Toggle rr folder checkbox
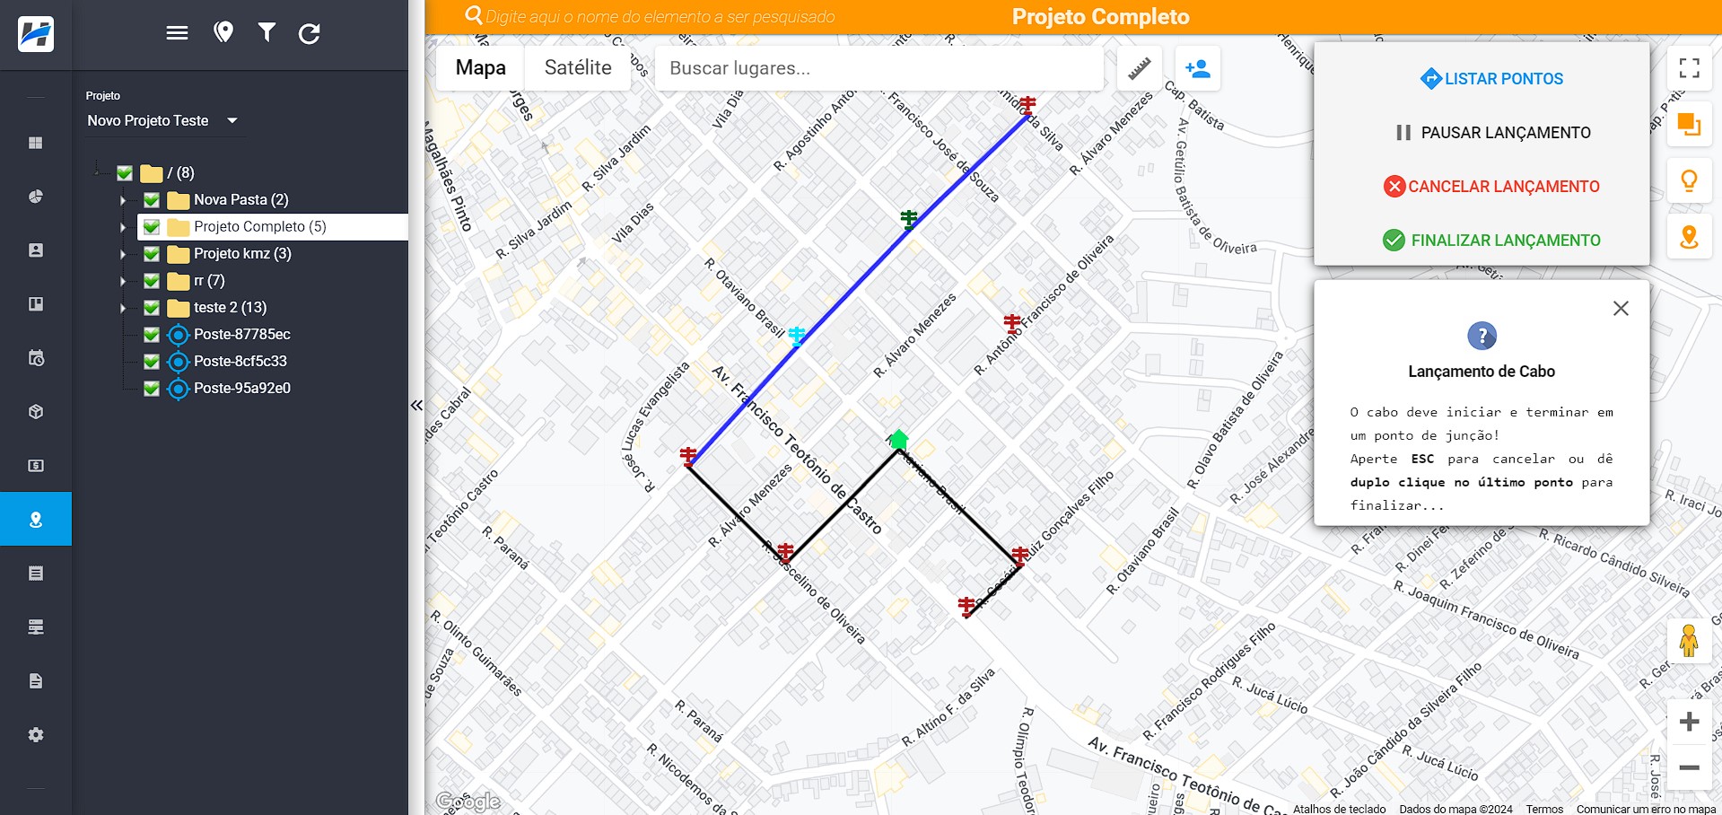This screenshot has width=1722, height=815. click(x=152, y=281)
